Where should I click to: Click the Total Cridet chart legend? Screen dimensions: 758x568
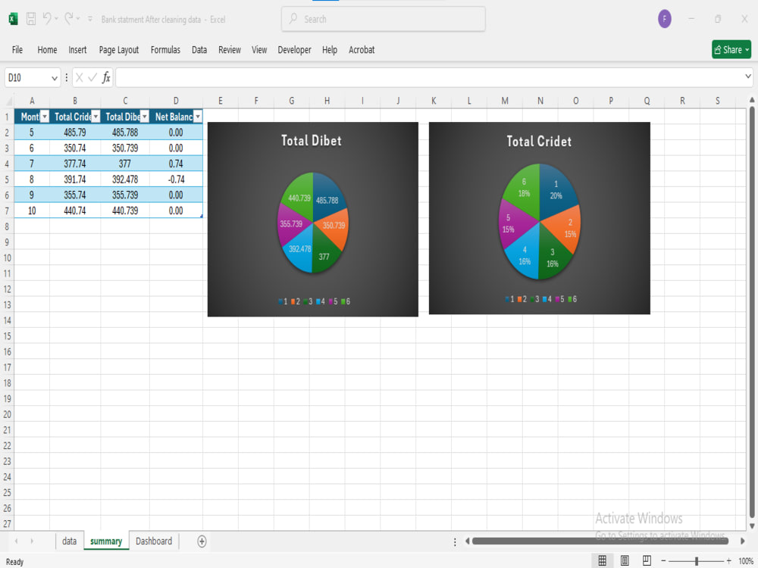[540, 299]
